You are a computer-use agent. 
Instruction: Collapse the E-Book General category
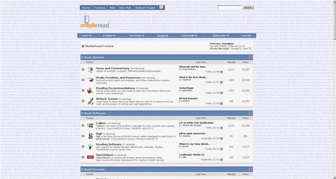click(250, 57)
